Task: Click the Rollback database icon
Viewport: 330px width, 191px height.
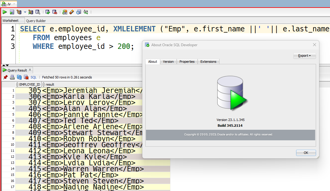Action: click(54, 12)
